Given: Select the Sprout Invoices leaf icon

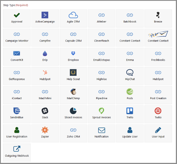Looking at the screenshot, I should click(x=101, y=111).
